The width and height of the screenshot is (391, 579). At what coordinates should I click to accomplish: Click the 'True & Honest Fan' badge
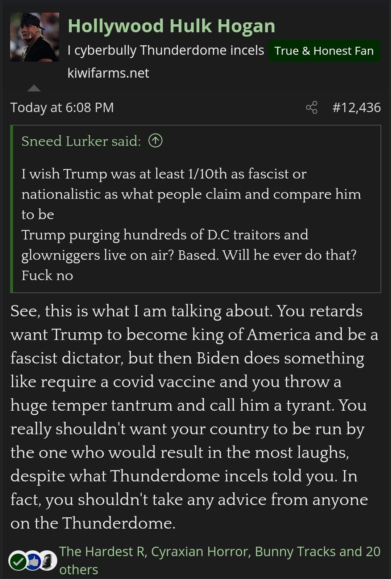[x=324, y=51]
